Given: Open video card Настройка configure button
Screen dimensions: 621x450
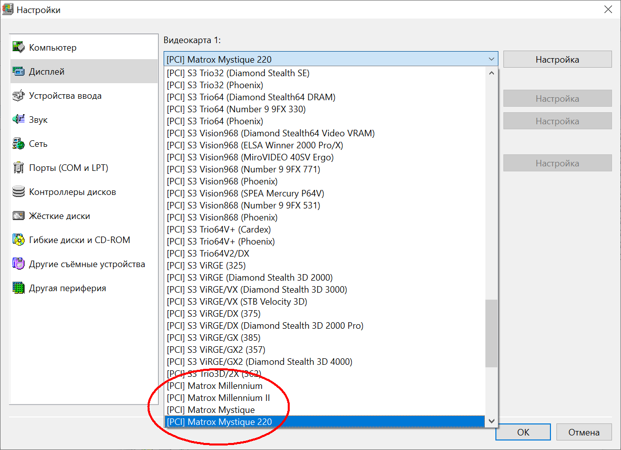Looking at the screenshot, I should pyautogui.click(x=557, y=60).
